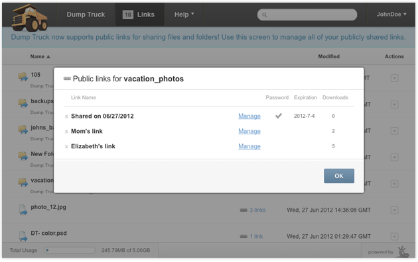Open actions dropdown for photo_12.jpg
This screenshot has width=418, height=262.
pyautogui.click(x=395, y=210)
